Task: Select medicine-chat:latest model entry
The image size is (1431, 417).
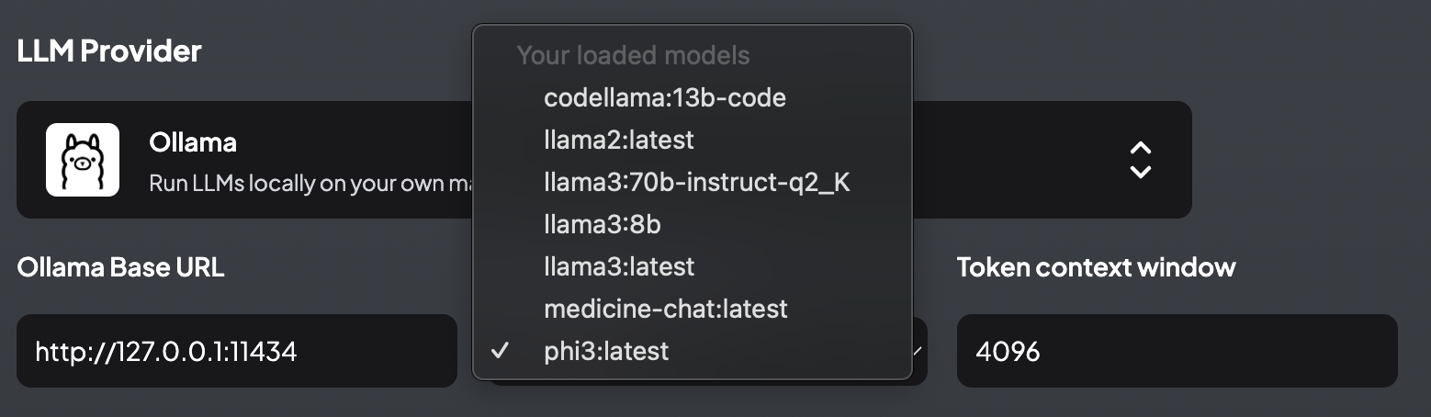Action: (x=692, y=309)
